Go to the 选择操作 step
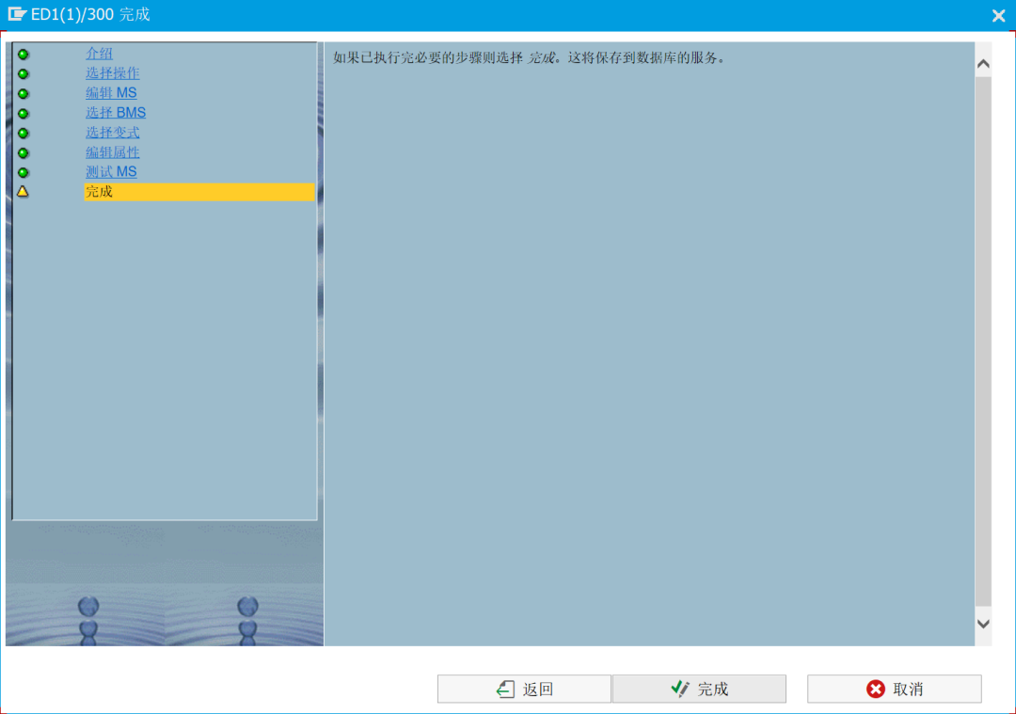 pos(113,73)
